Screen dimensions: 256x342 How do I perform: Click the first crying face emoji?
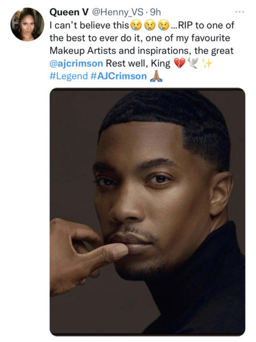coord(136,25)
